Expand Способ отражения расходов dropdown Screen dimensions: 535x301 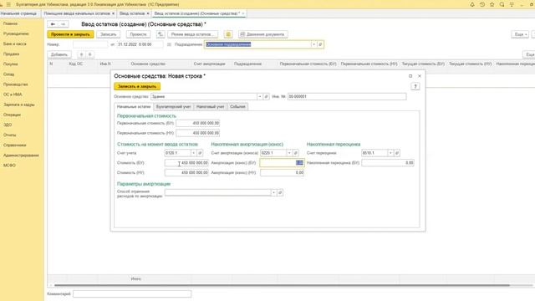(273, 192)
